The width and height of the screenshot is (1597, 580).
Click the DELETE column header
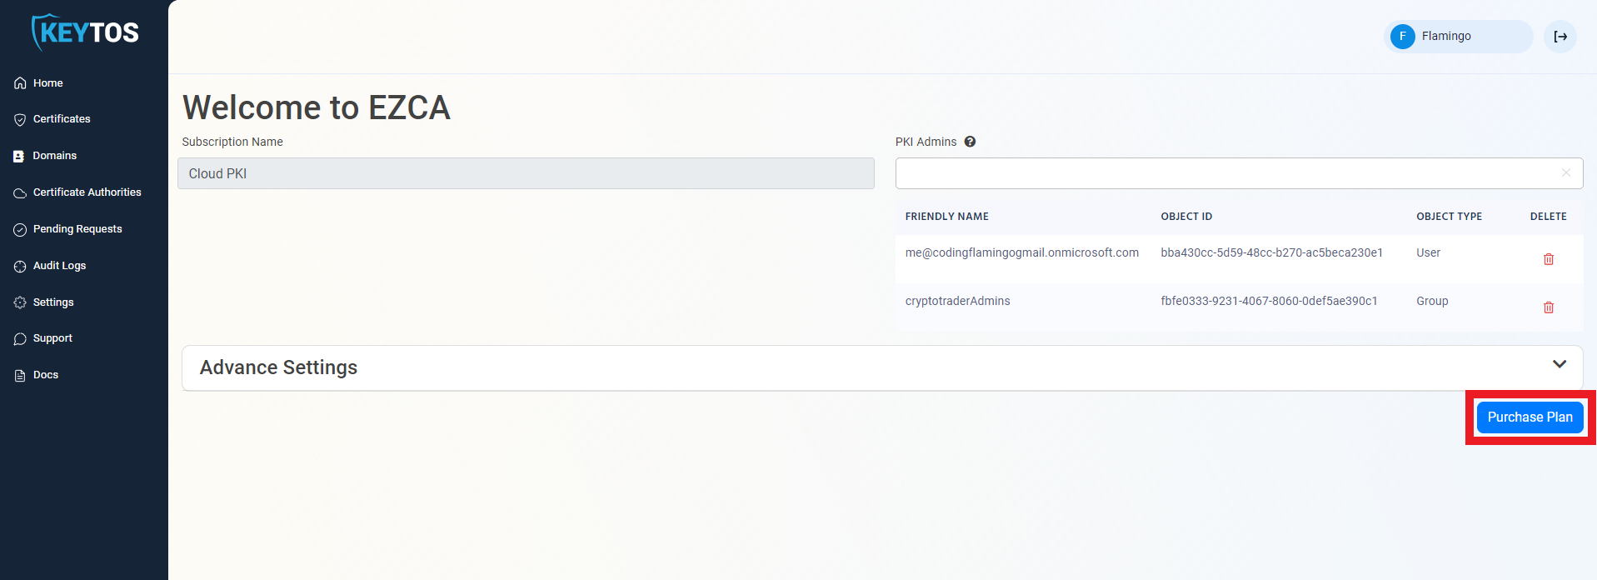(1548, 217)
